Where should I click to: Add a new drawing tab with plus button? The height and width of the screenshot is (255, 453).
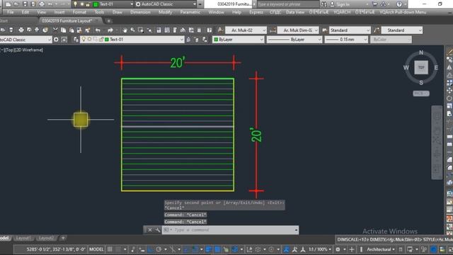[x=108, y=21]
